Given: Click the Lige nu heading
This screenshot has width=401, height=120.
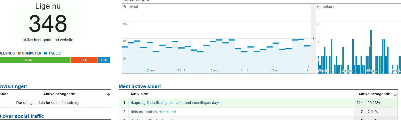Looking at the screenshot, I should point(48,6).
